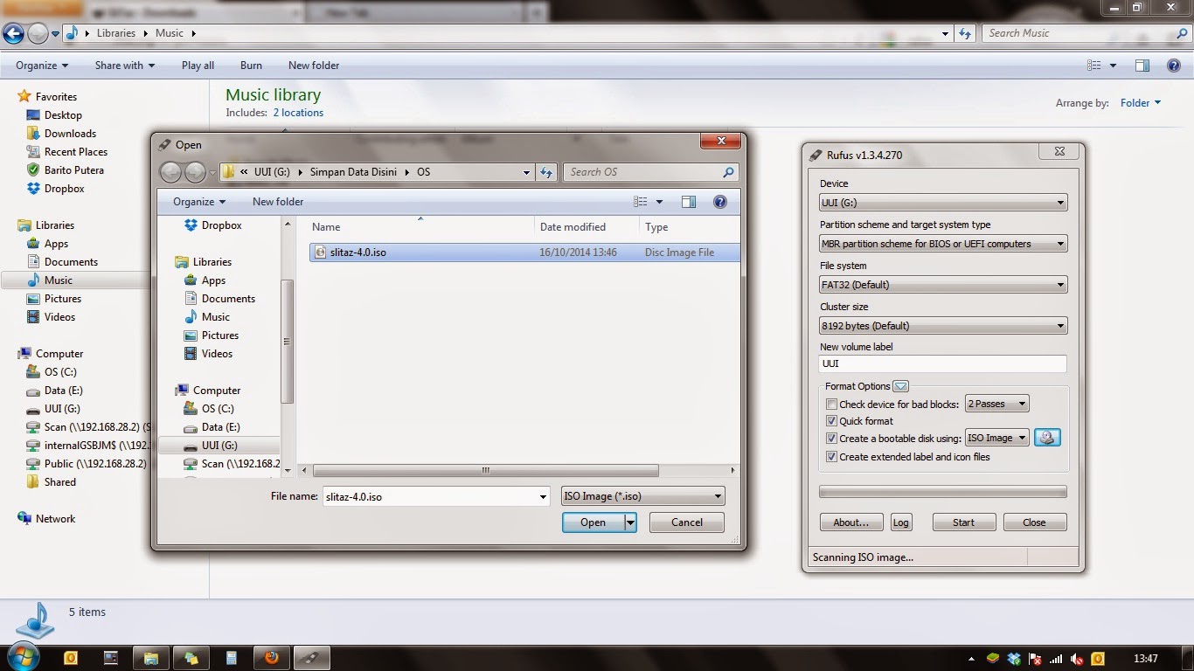Click the slitaz-4.0.iso disc image file icon
This screenshot has width=1194, height=671.
321,252
